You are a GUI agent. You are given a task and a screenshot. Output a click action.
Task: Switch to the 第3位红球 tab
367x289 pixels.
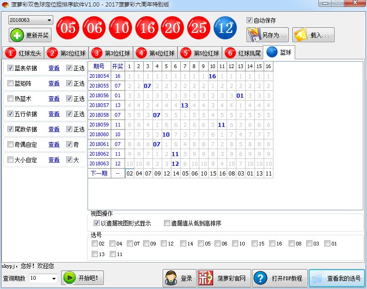111,53
